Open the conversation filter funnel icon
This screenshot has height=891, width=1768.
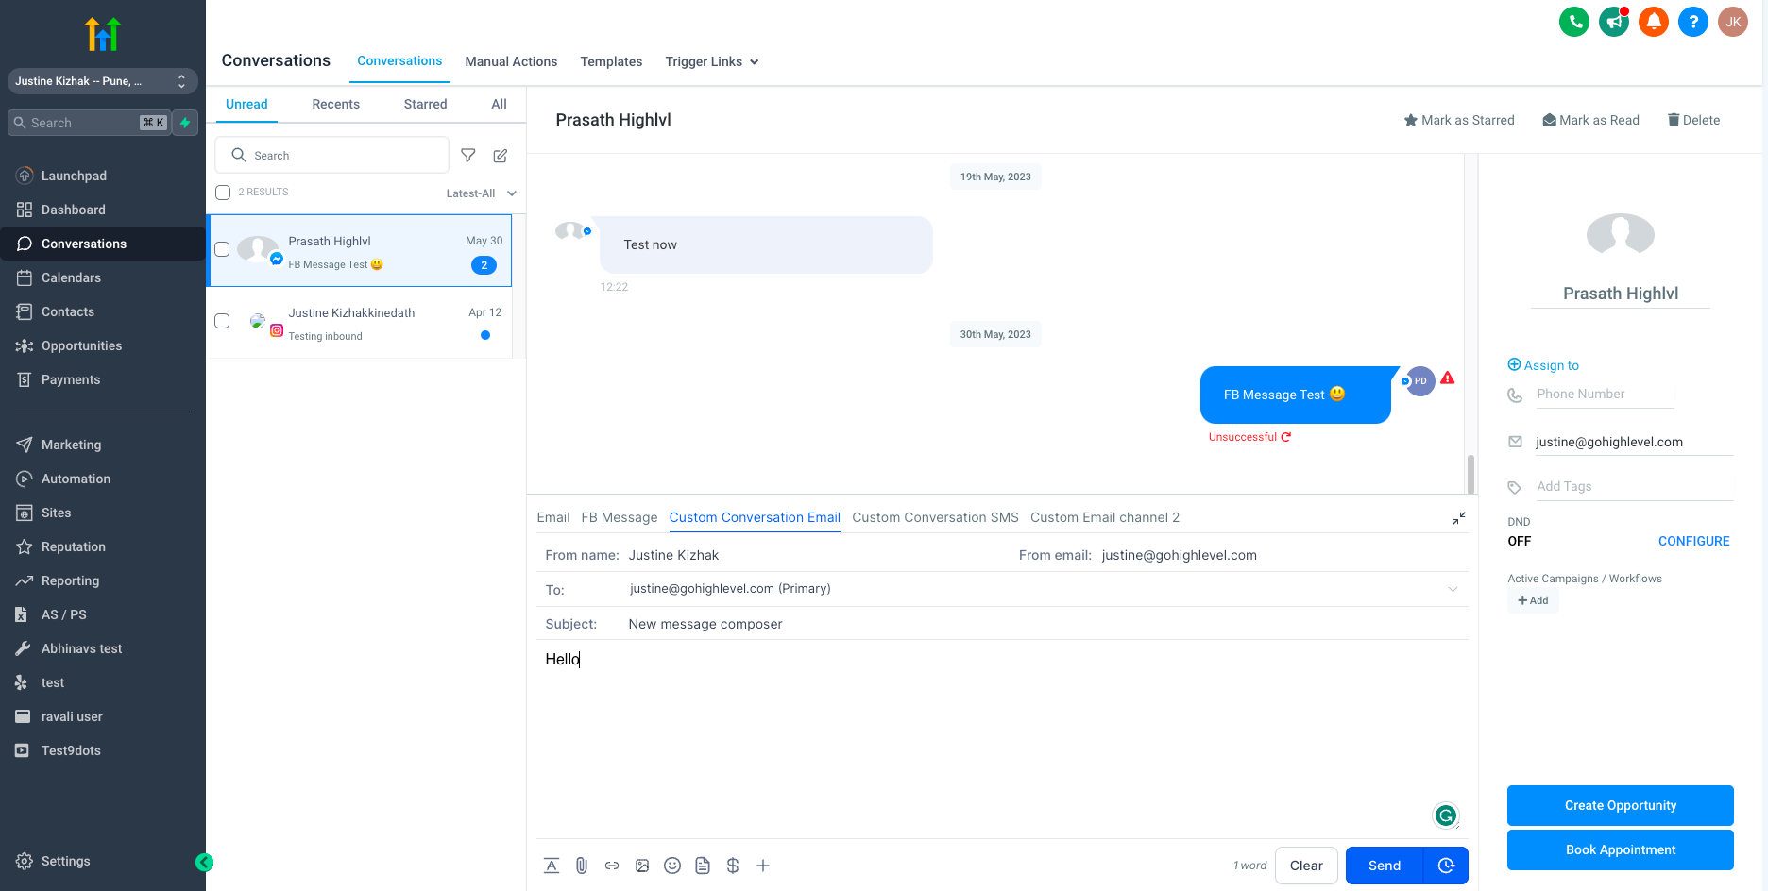468,156
